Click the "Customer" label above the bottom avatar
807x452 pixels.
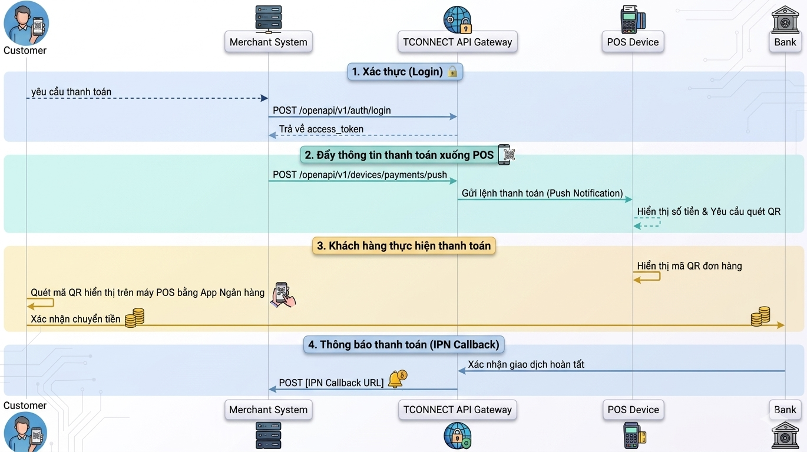coord(25,406)
